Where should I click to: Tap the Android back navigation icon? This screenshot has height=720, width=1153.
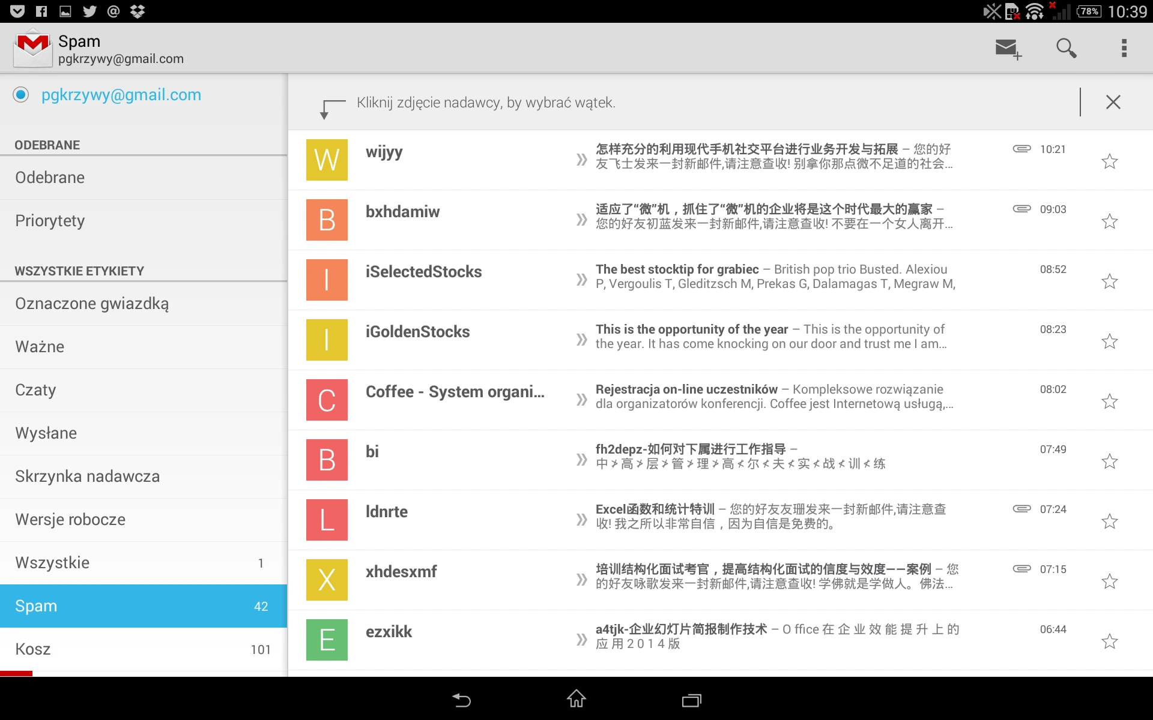(461, 699)
